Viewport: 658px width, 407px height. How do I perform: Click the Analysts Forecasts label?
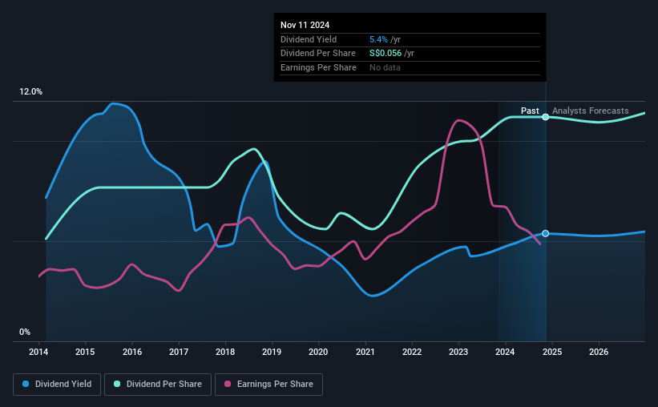pos(591,111)
